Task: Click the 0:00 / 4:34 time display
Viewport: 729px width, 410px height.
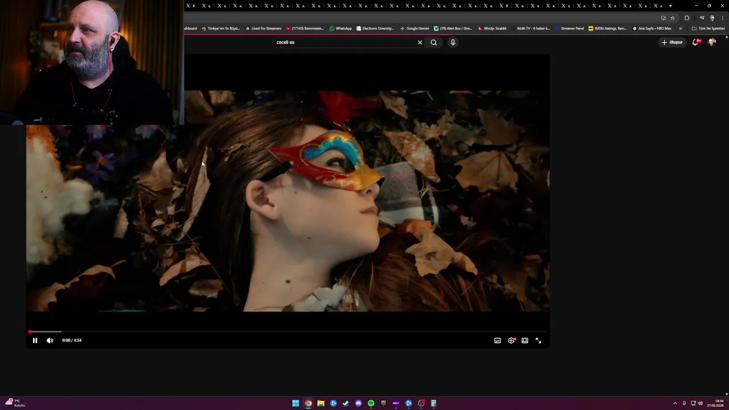Action: 72,341
